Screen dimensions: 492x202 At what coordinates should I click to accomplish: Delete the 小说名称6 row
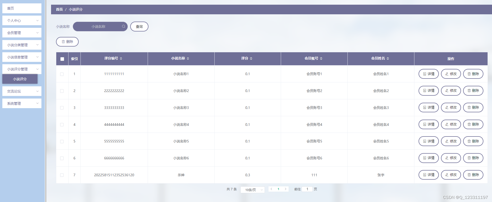pyautogui.click(x=473, y=158)
